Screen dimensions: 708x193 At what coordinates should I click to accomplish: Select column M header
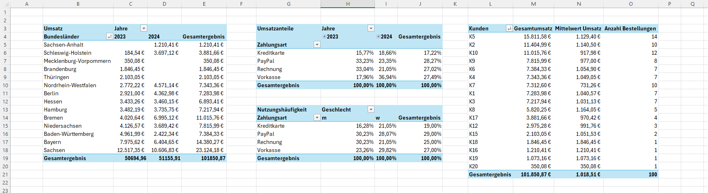533,4
